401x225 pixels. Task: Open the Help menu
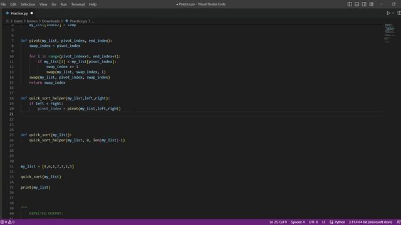[93, 4]
